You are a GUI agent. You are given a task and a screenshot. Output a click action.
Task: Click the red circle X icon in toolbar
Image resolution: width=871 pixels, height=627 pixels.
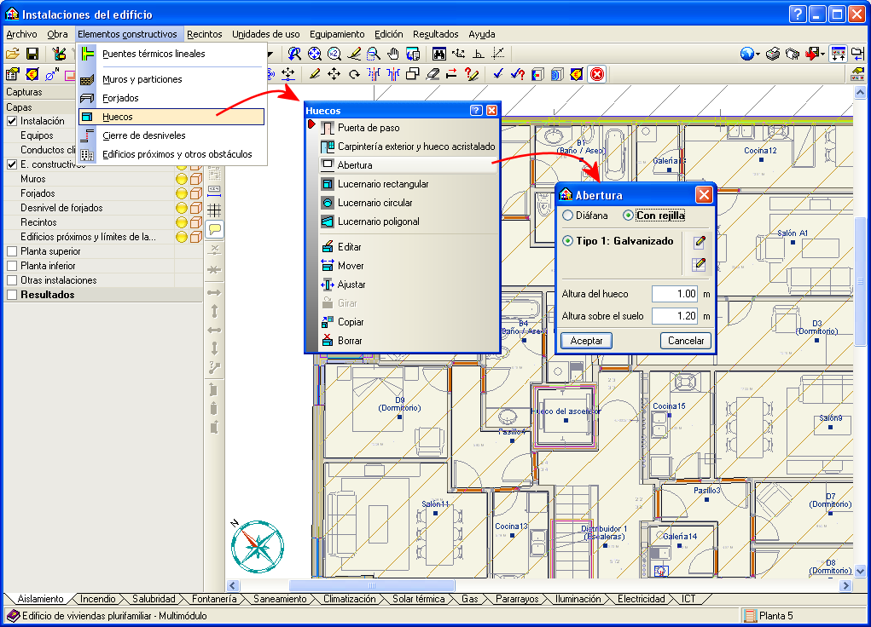(597, 74)
